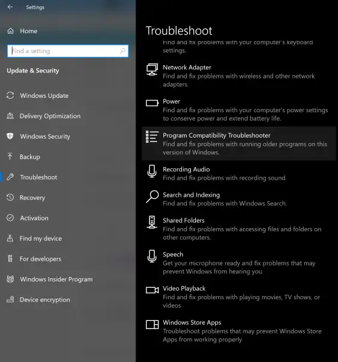The height and width of the screenshot is (362, 338).
Task: Click the Home house icon
Action: click(11, 31)
